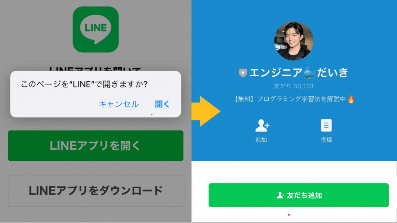Select キャンセル in the dialog
This screenshot has width=397, height=223.
click(119, 104)
